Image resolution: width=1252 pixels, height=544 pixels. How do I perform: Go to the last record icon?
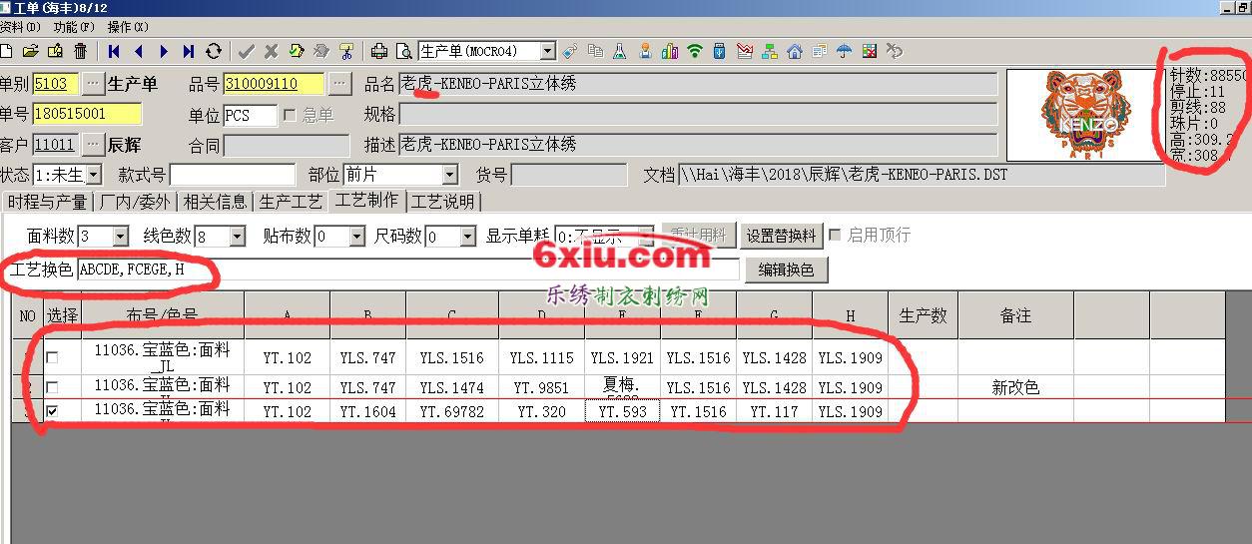click(189, 51)
